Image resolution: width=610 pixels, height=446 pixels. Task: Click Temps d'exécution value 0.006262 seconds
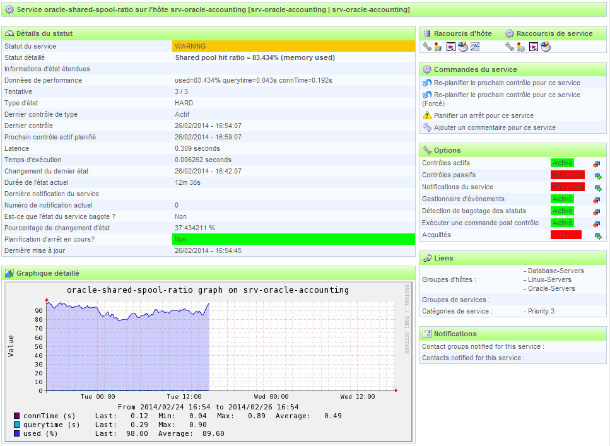pos(203,160)
